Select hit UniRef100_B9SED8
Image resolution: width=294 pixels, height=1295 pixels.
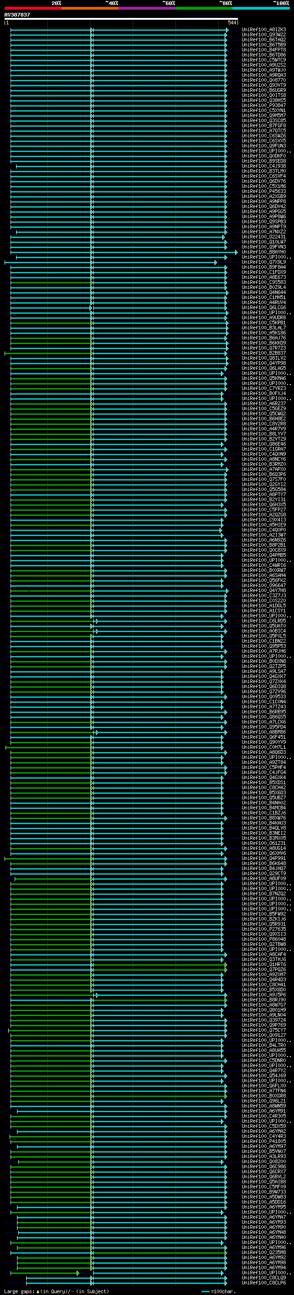pos(263,161)
